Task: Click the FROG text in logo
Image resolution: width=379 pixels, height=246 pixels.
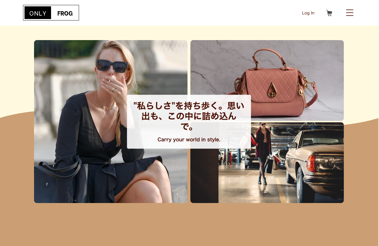Action: coord(65,13)
